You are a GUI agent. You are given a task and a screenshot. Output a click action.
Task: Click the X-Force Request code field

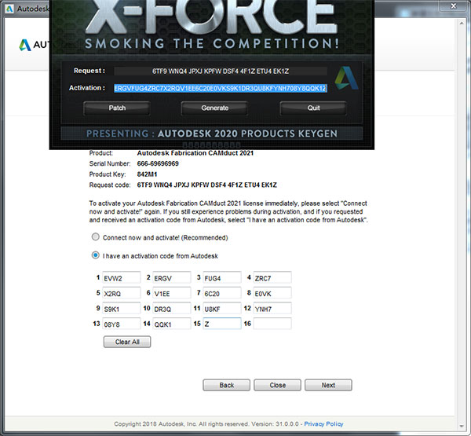tap(221, 71)
